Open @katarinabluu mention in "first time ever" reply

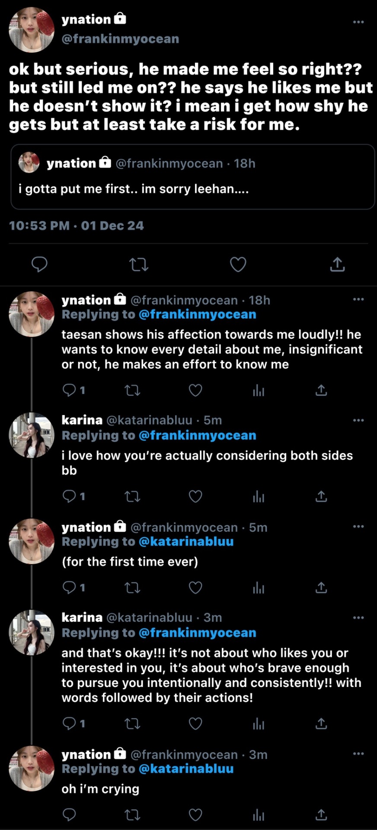[186, 542]
